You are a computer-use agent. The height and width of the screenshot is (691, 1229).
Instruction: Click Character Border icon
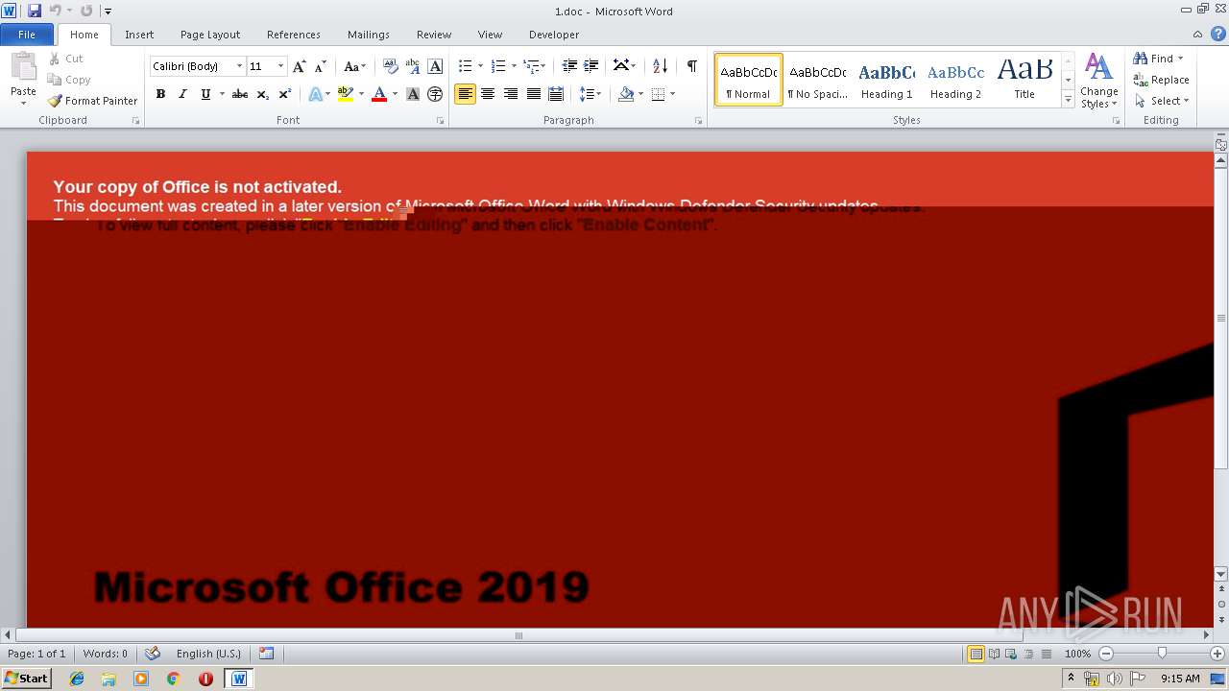[435, 66]
